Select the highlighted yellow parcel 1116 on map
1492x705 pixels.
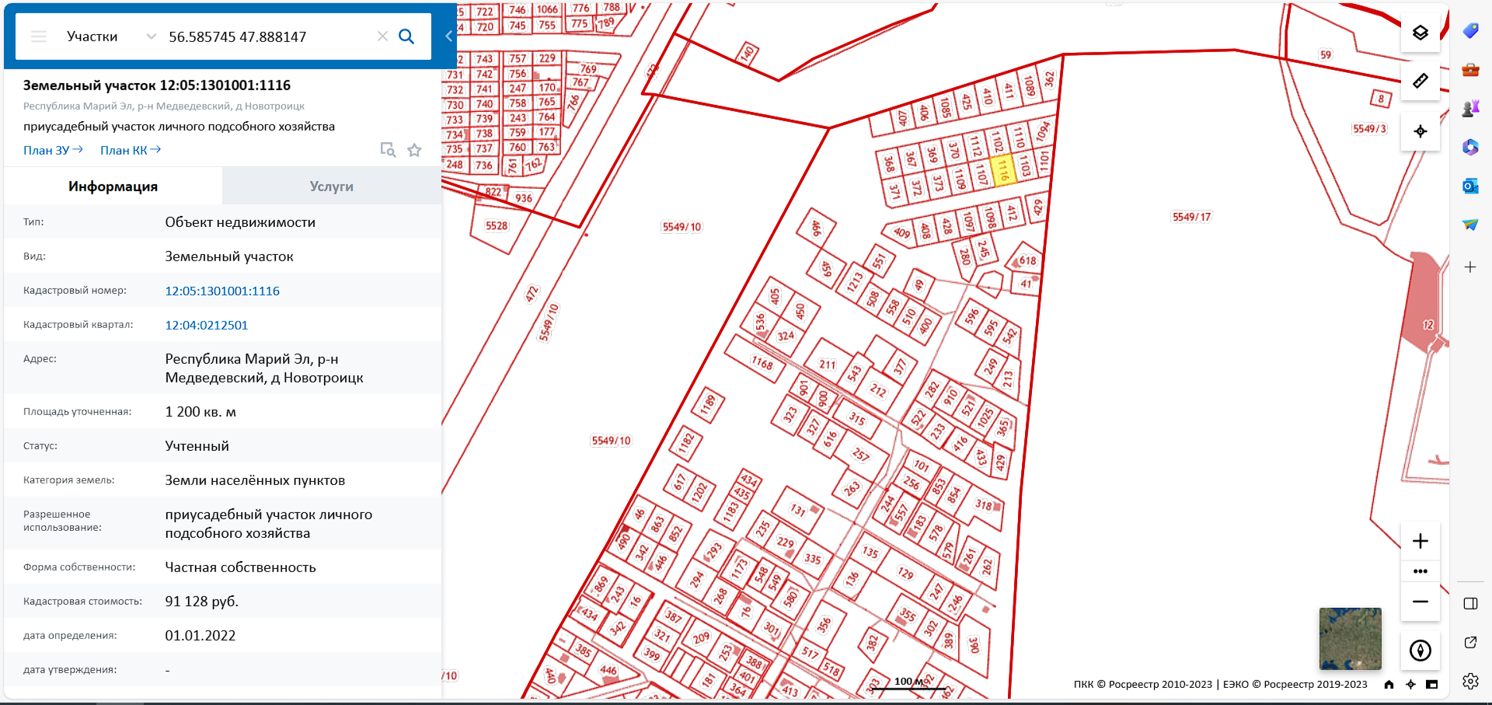(x=1004, y=169)
